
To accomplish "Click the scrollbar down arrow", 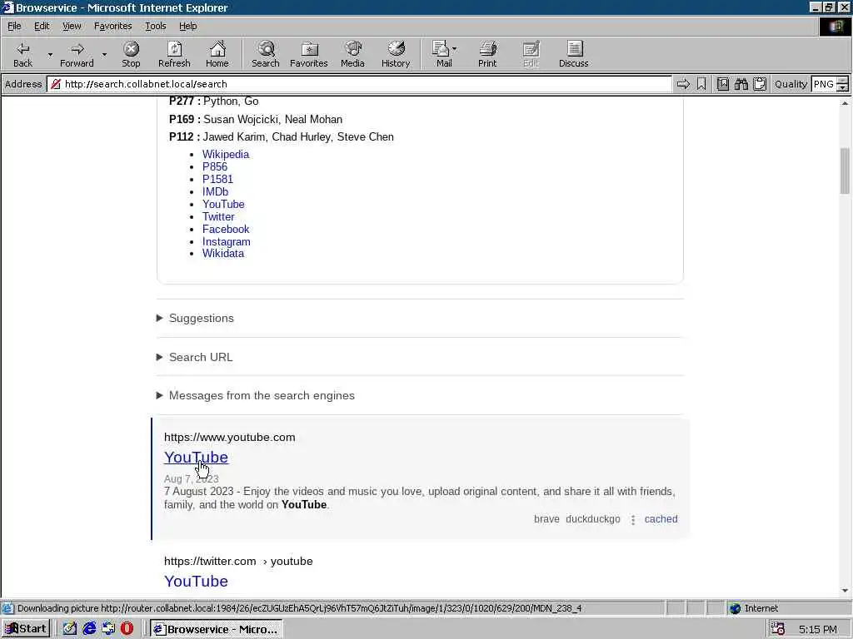I will pos(845,591).
